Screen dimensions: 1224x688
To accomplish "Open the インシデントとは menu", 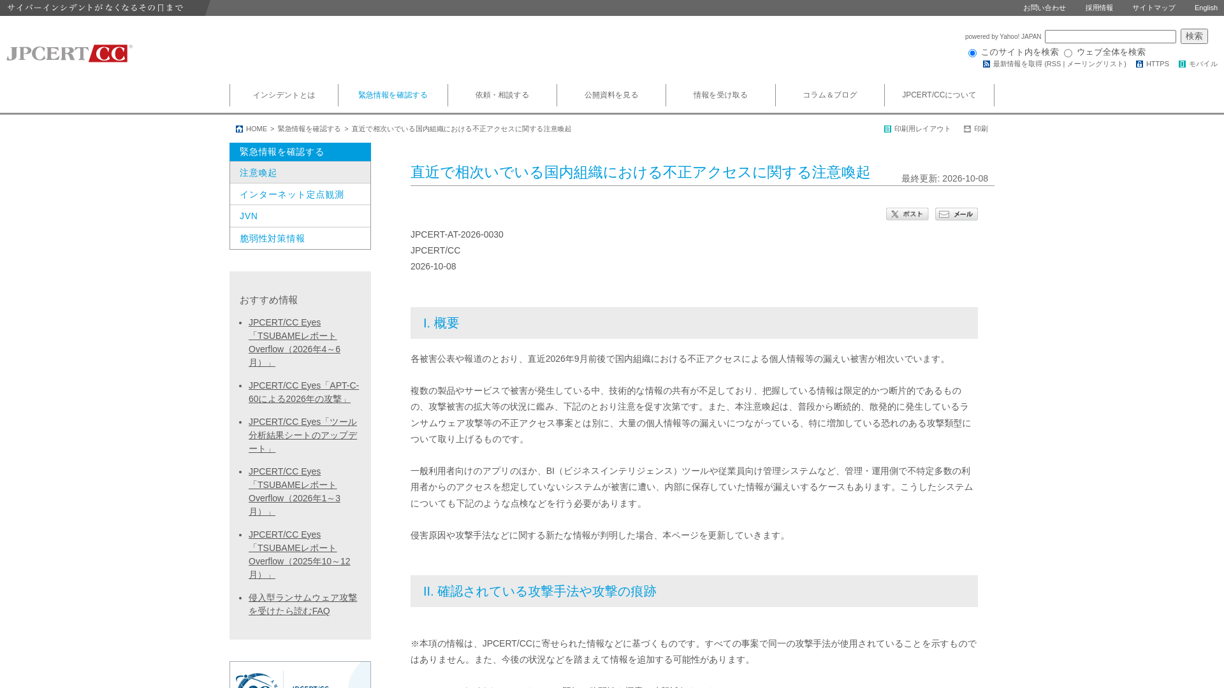I will (x=284, y=96).
